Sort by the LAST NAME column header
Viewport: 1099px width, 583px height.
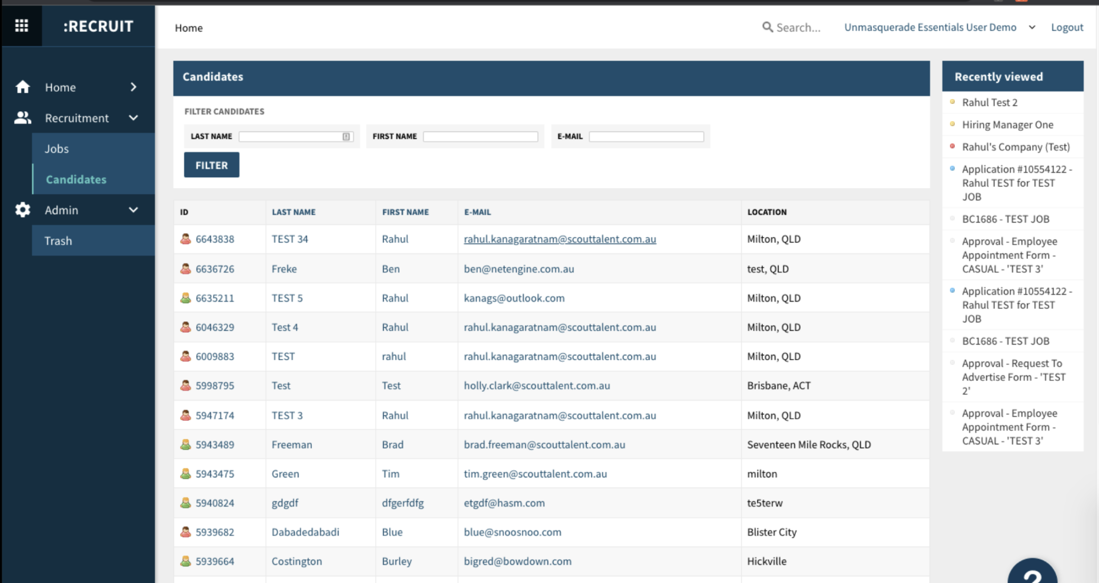click(294, 212)
